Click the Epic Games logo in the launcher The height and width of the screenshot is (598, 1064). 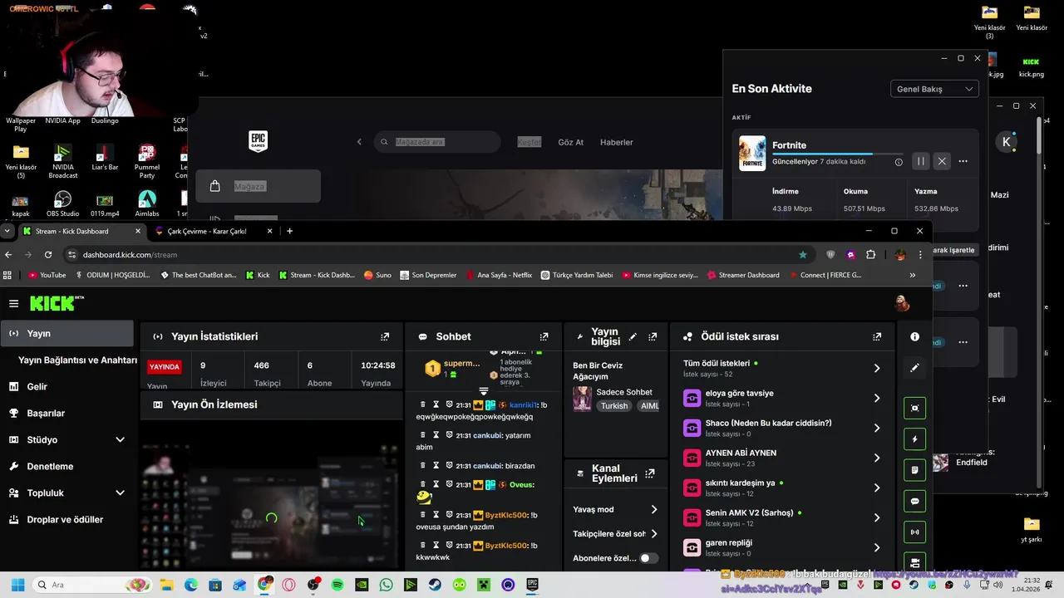pyautogui.click(x=258, y=141)
